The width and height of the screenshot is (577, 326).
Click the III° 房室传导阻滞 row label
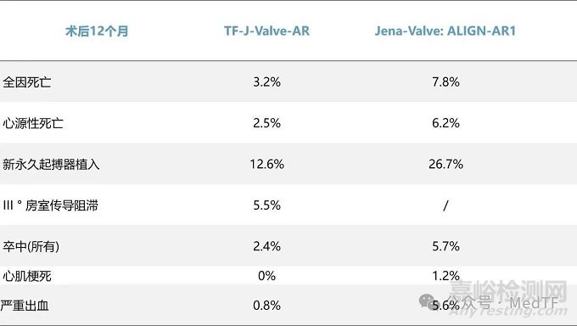pyautogui.click(x=50, y=205)
